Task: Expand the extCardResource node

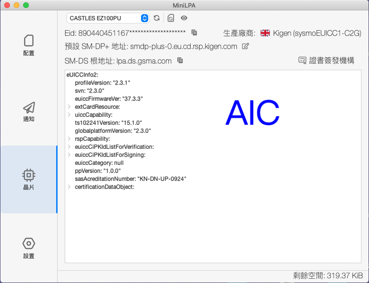Action: click(x=69, y=107)
